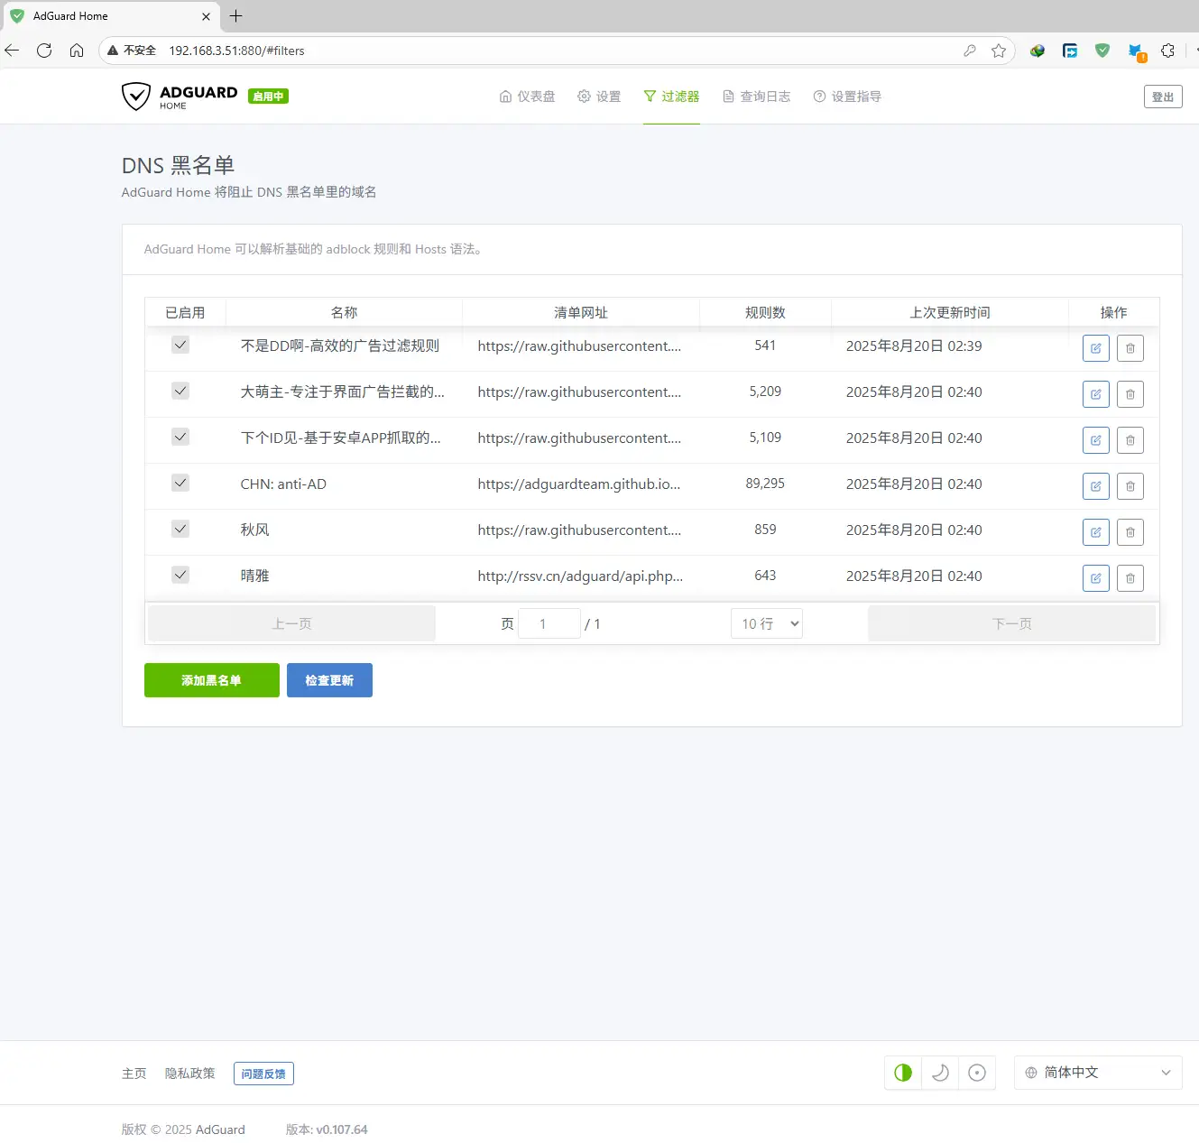Delete the 下个ID见 blocklist entry
The width and height of the screenshot is (1199, 1143).
[x=1130, y=439]
